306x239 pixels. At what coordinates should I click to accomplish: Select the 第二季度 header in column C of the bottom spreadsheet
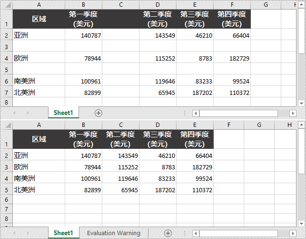120,139
